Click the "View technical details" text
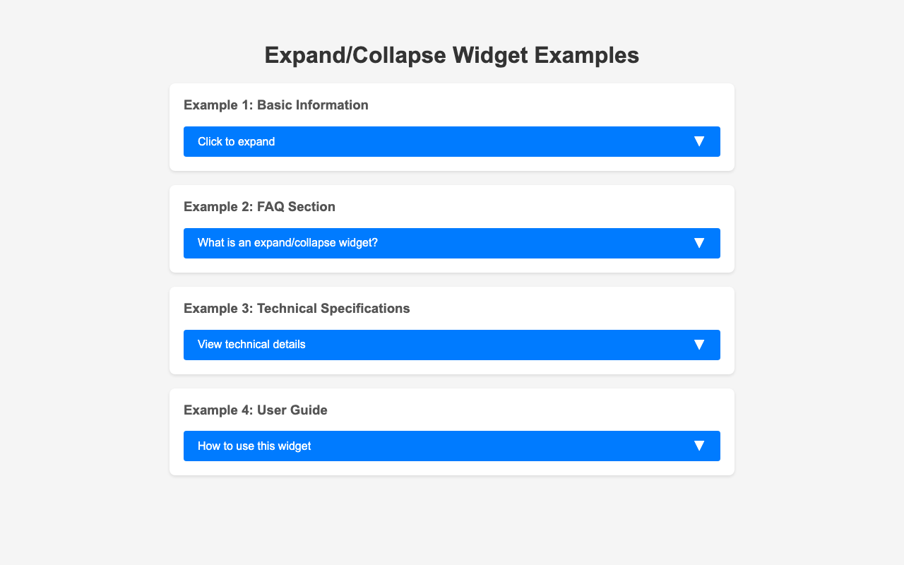Image resolution: width=904 pixels, height=565 pixels. click(251, 345)
